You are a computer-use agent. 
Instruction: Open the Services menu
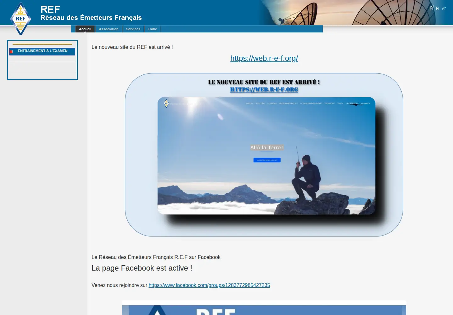tap(133, 29)
